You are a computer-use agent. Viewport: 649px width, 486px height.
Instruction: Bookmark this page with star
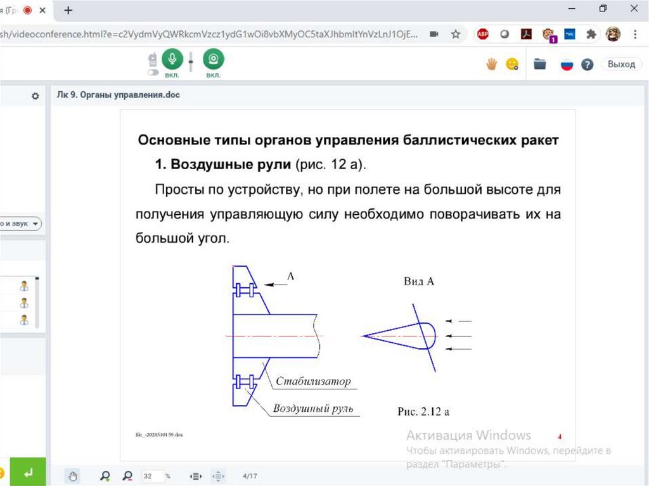tap(456, 34)
